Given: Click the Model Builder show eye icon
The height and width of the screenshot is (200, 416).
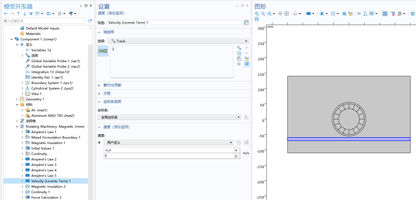Looking at the screenshot, I should 31,13.
